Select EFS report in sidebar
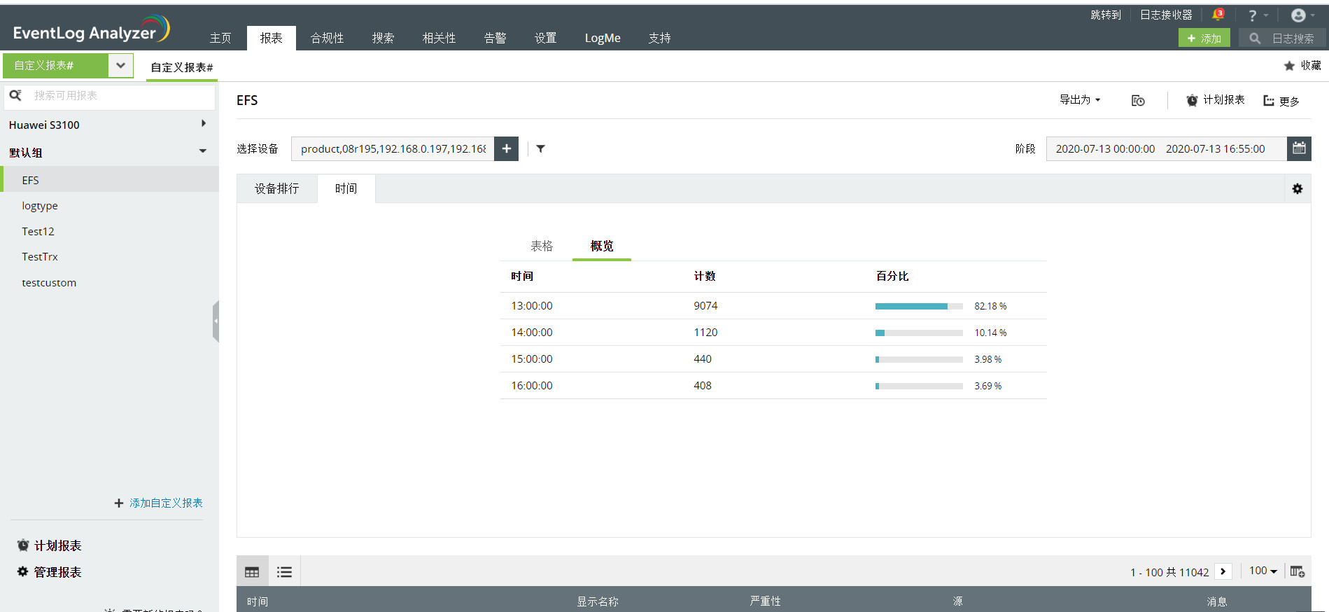1329x612 pixels. 111,180
